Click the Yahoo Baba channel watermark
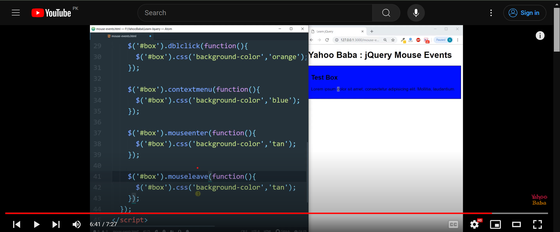Screen dimensions: 560x232 (x=539, y=200)
